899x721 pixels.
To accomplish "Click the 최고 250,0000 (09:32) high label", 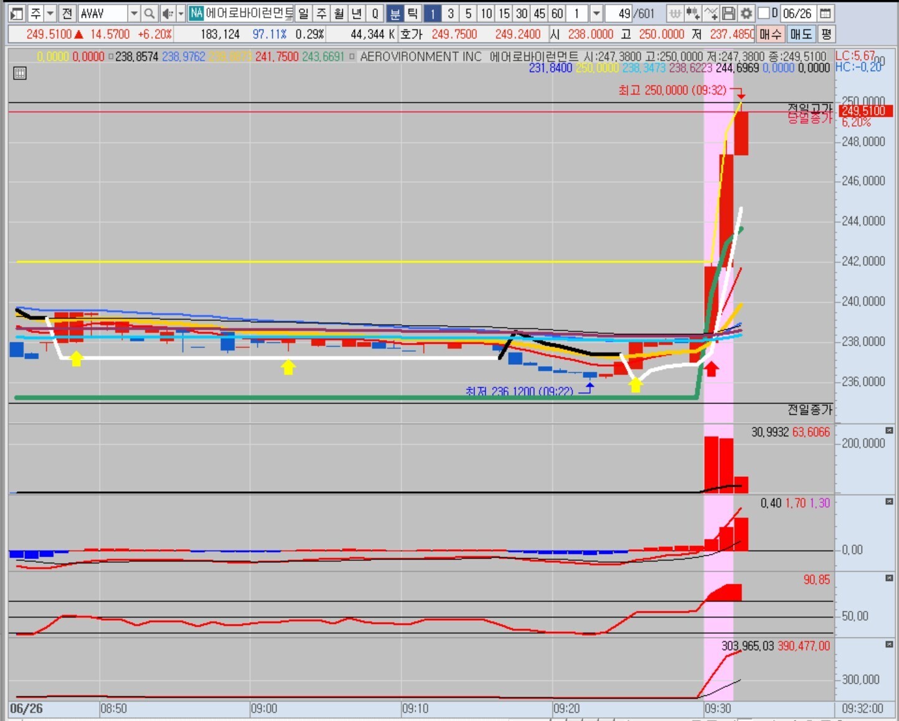I will pyautogui.click(x=672, y=90).
